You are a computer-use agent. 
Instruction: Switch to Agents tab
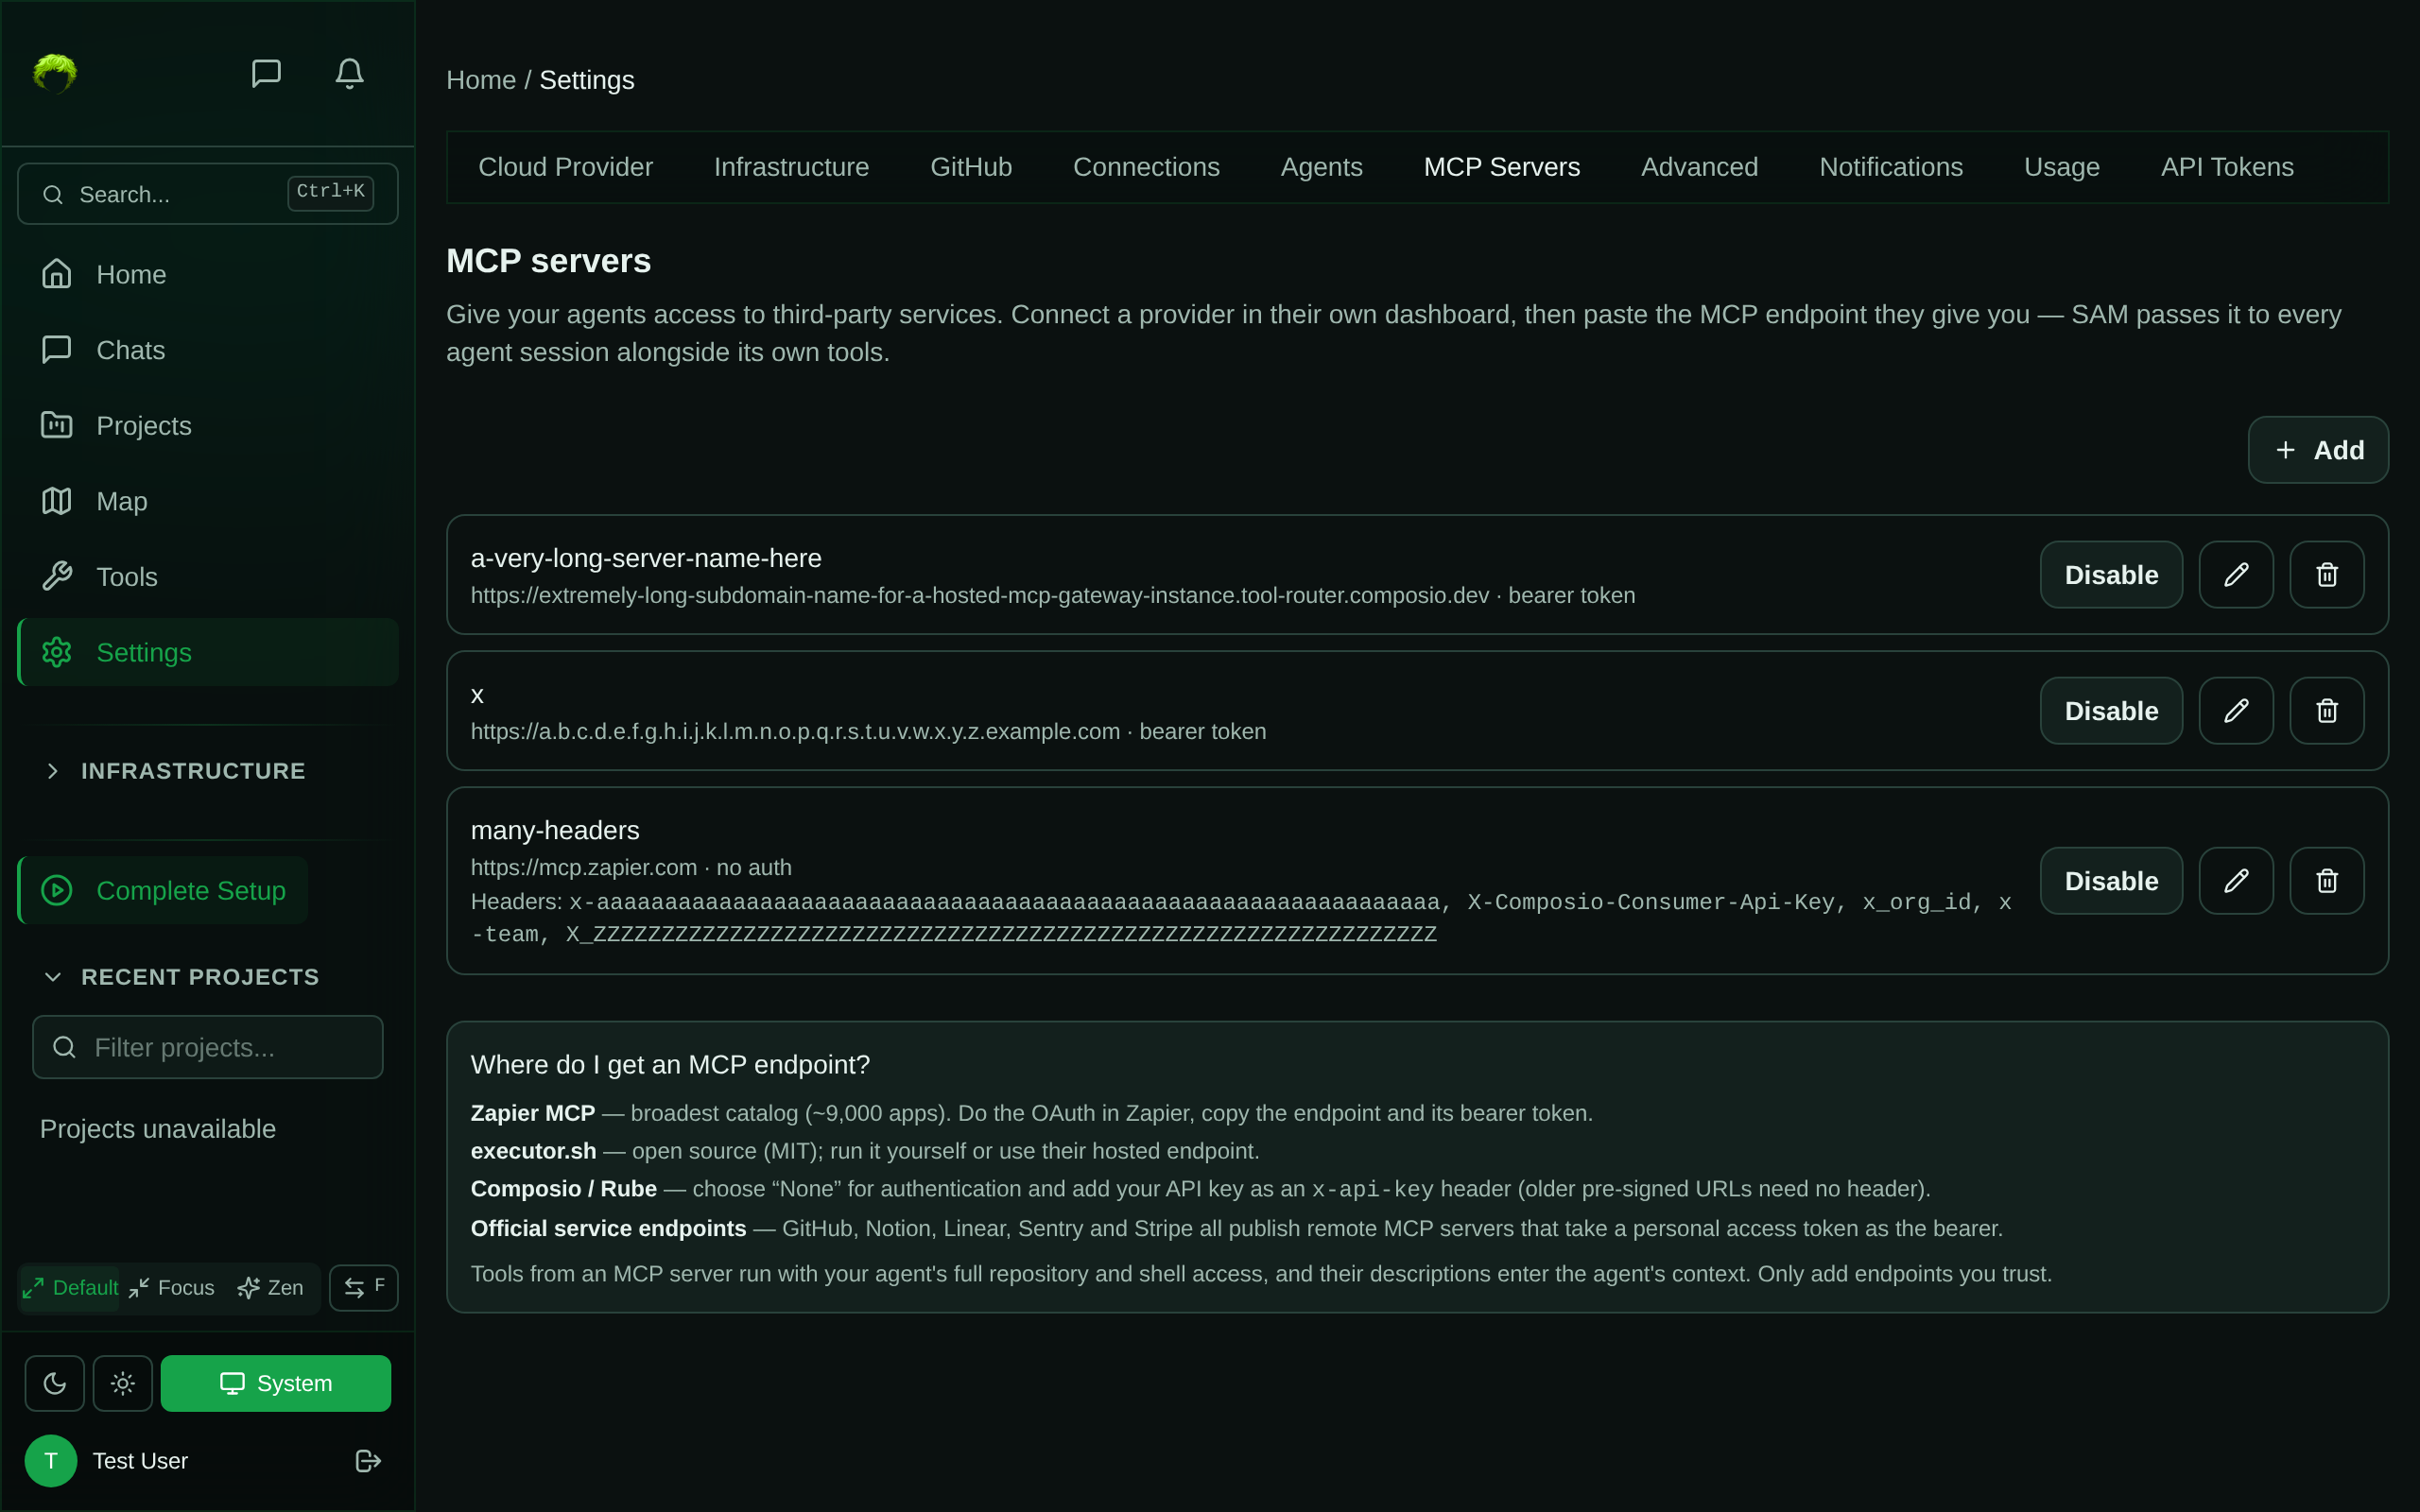point(1321,167)
